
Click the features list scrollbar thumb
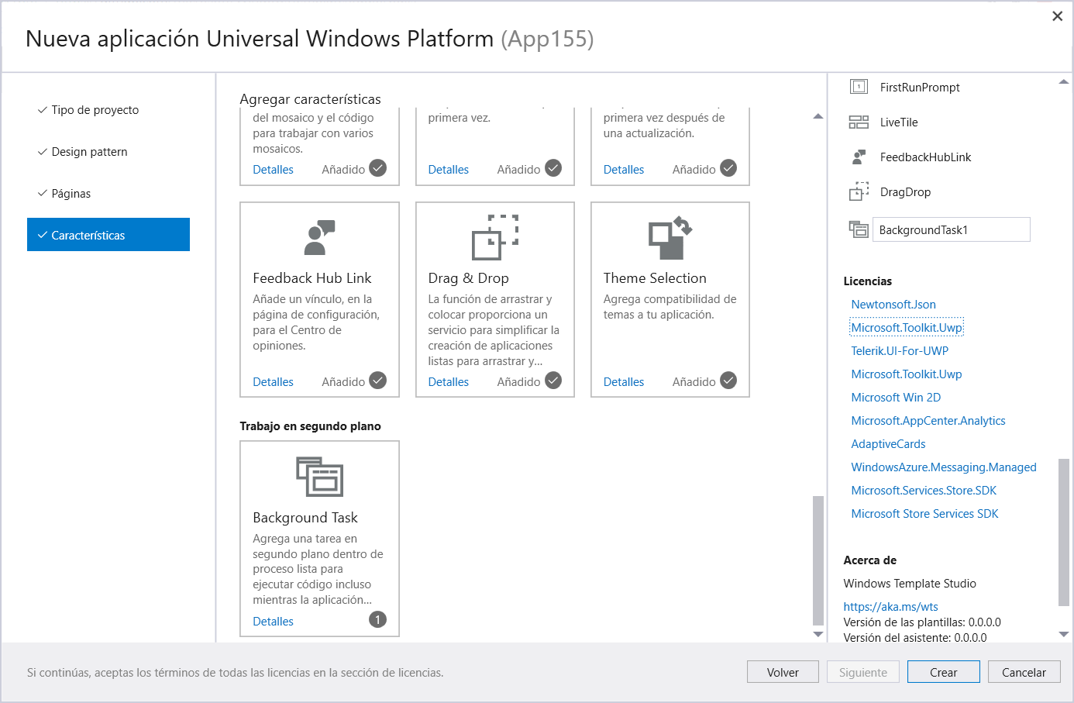pos(818,560)
